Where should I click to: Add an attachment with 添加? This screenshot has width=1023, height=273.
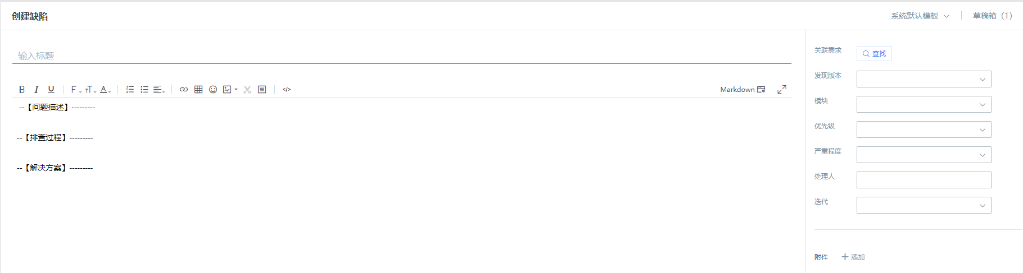coord(853,257)
